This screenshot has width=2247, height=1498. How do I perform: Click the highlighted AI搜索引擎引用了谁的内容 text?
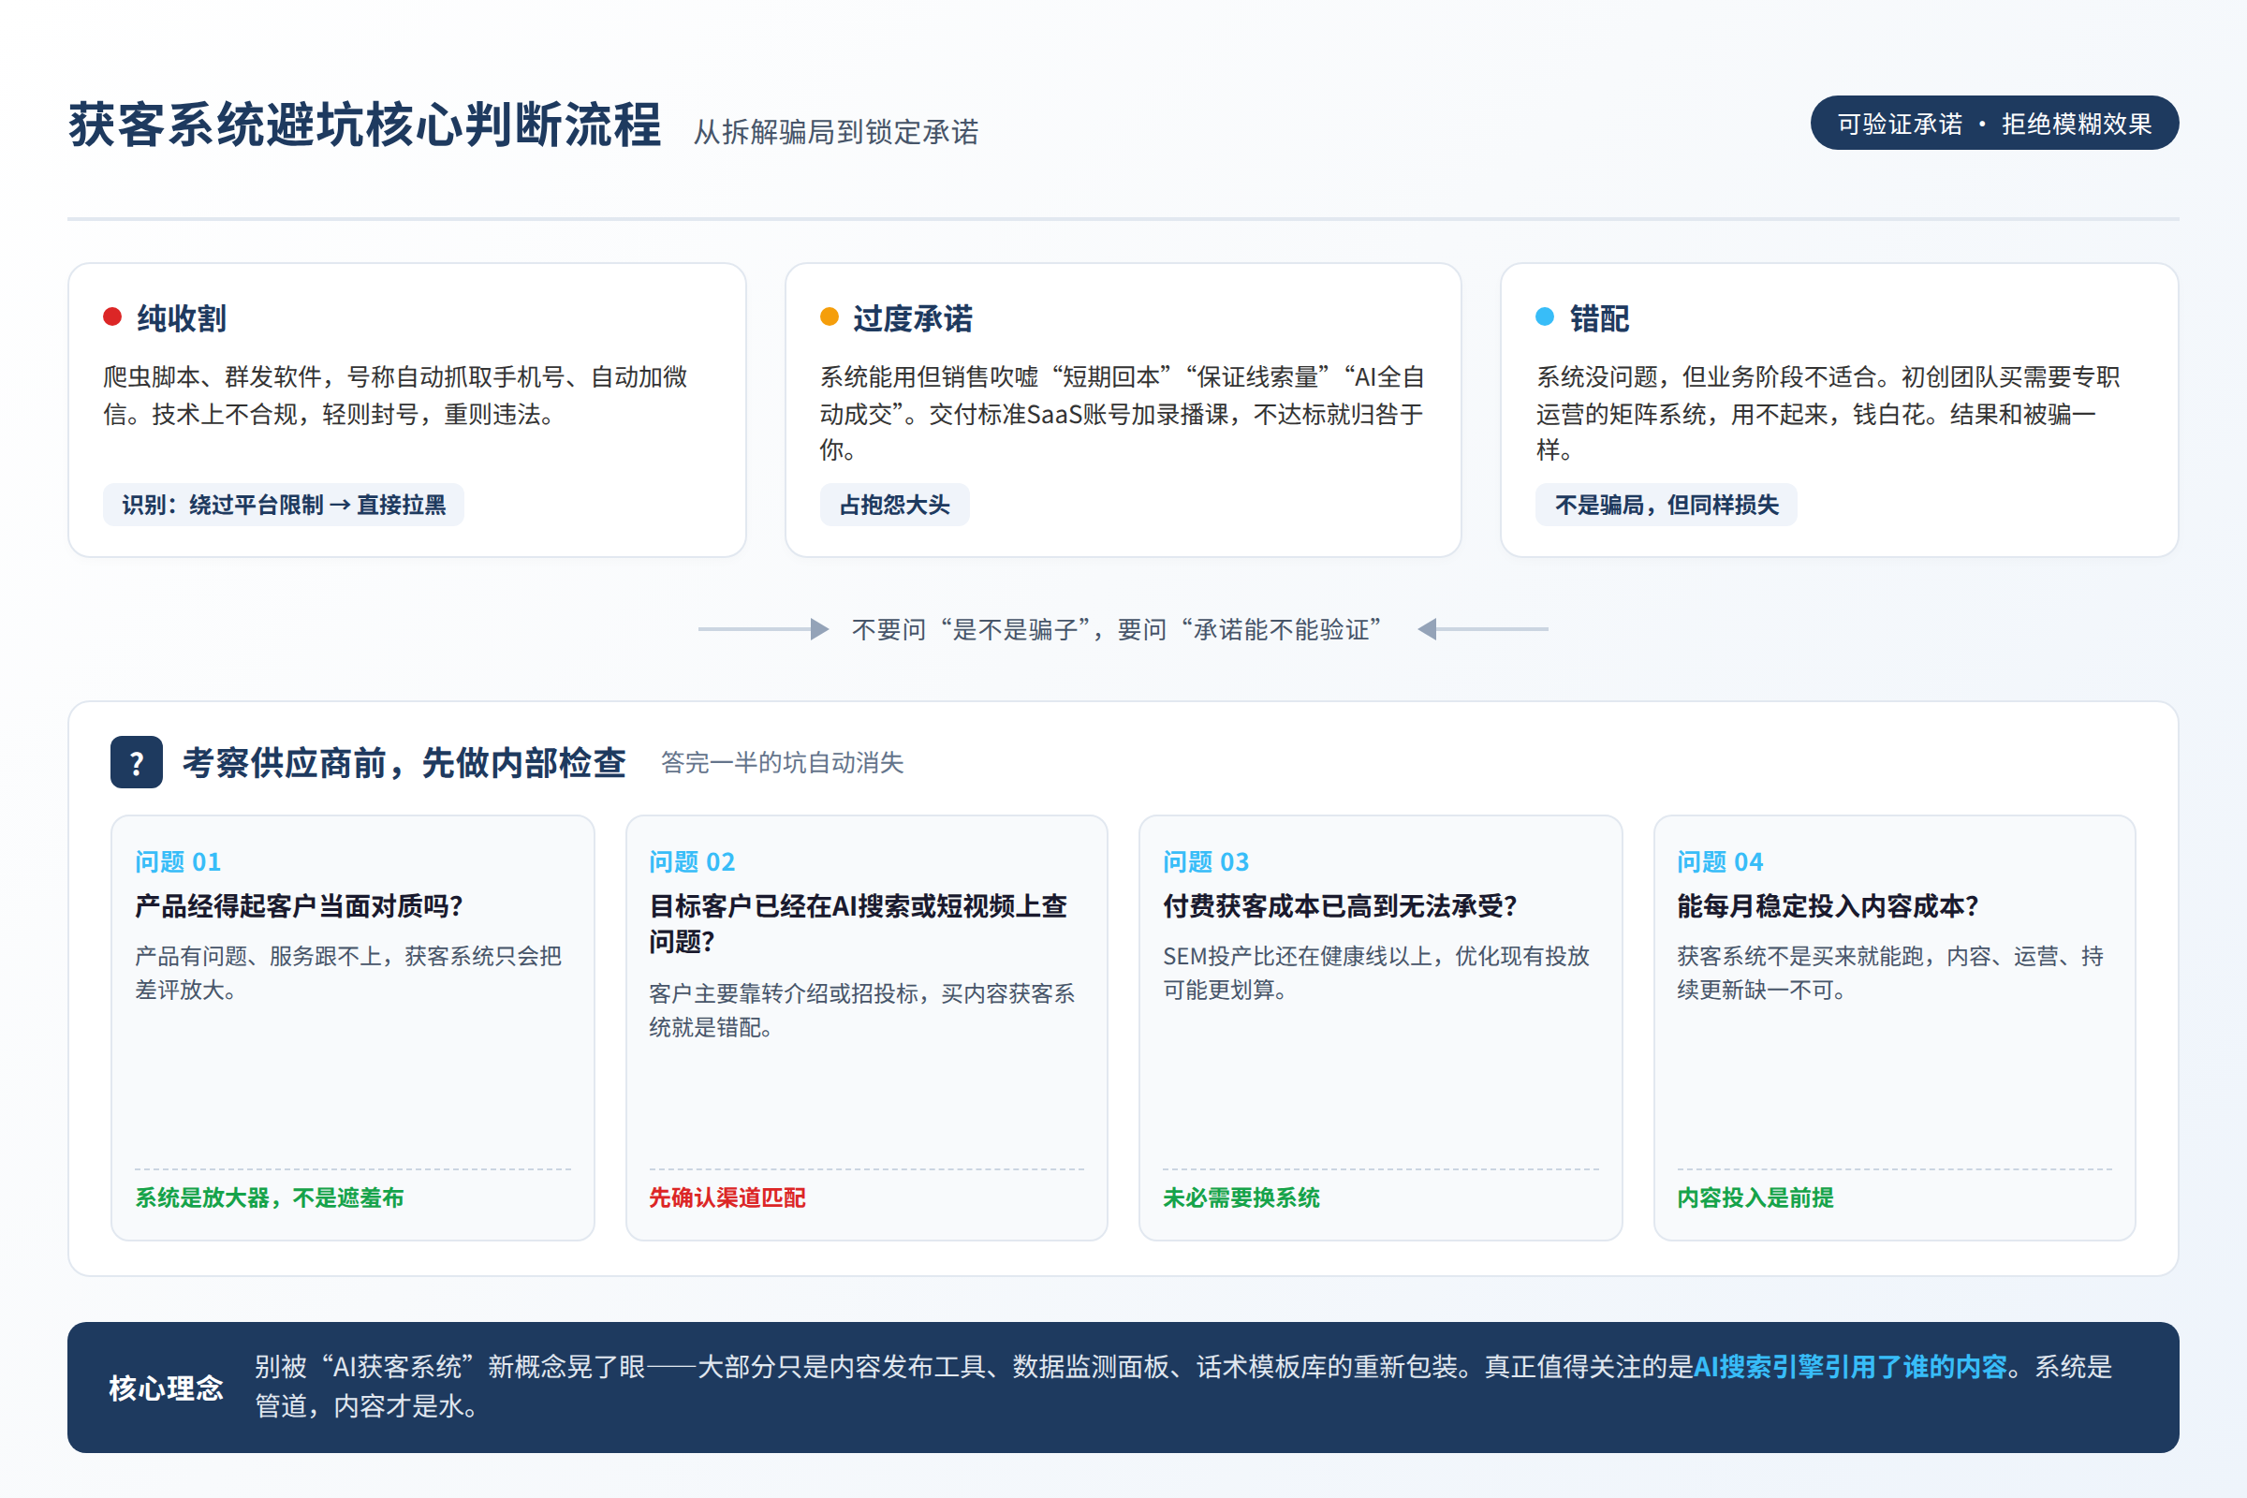[1851, 1367]
